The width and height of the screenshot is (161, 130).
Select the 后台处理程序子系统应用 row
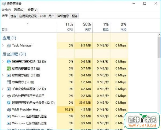coord(64,96)
